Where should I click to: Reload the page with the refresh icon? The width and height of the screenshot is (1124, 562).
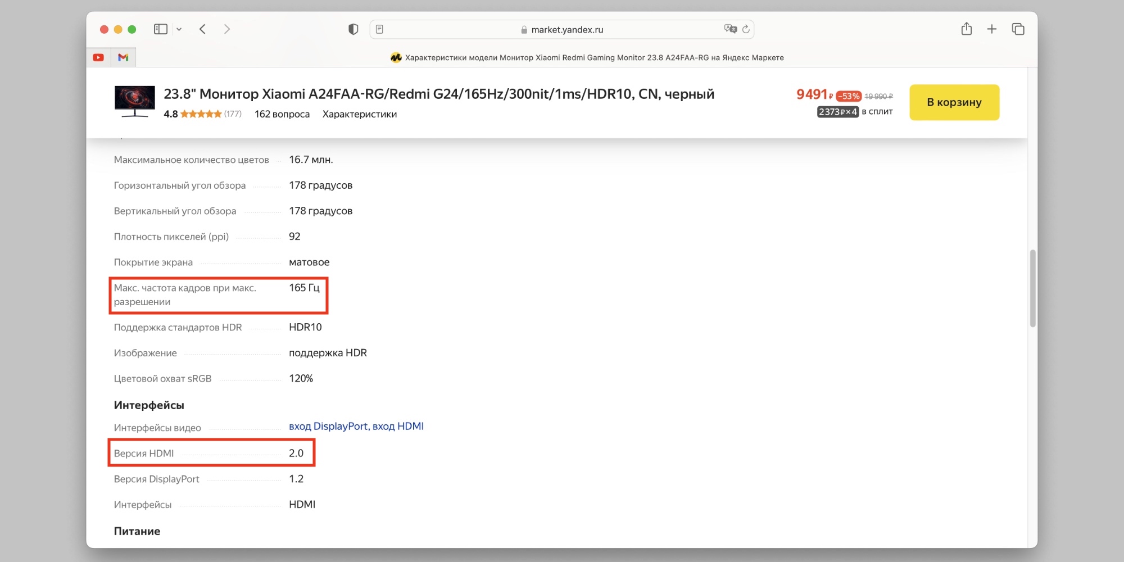tap(746, 29)
